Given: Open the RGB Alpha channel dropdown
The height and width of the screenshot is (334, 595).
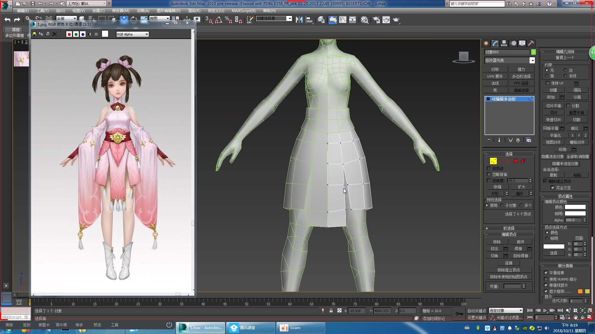Looking at the screenshot, I should (x=146, y=34).
